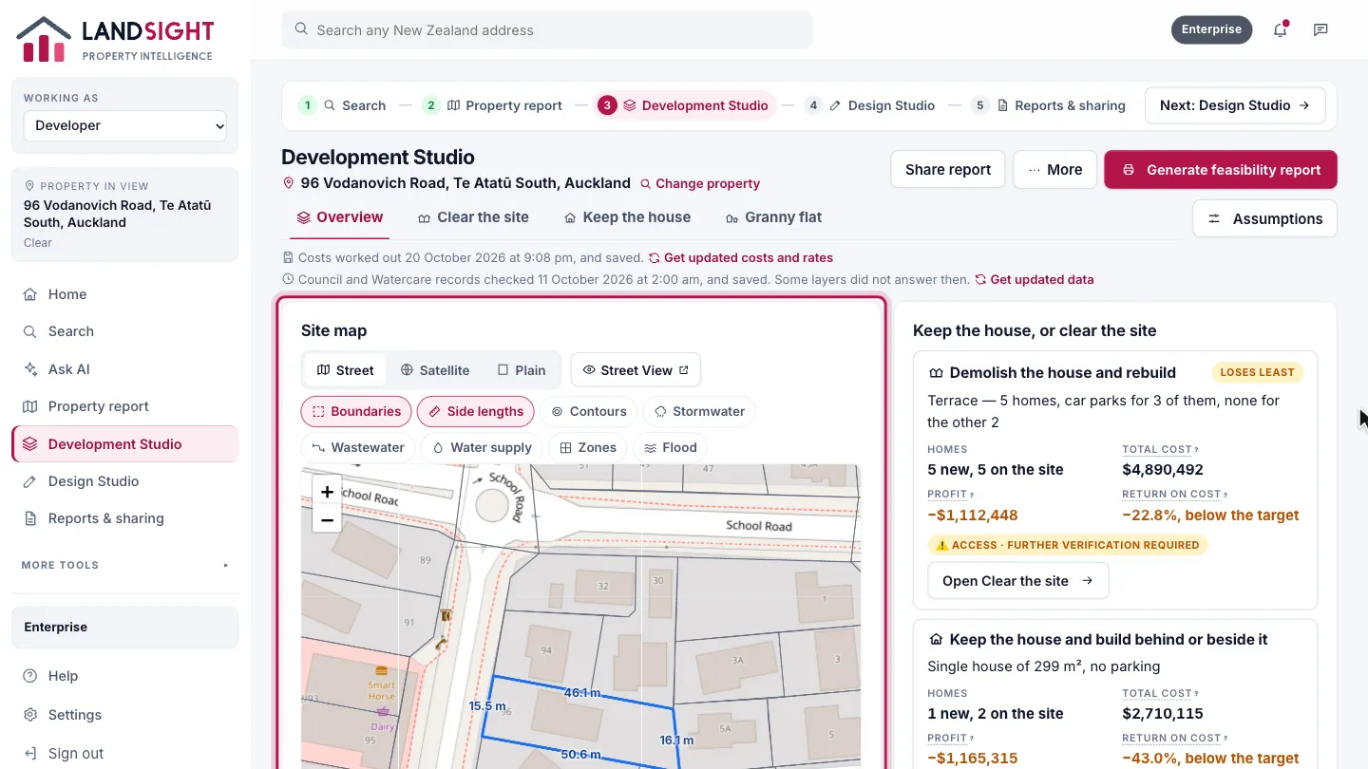The height and width of the screenshot is (769, 1368).
Task: Zoom in on the site map
Action: tap(327, 492)
